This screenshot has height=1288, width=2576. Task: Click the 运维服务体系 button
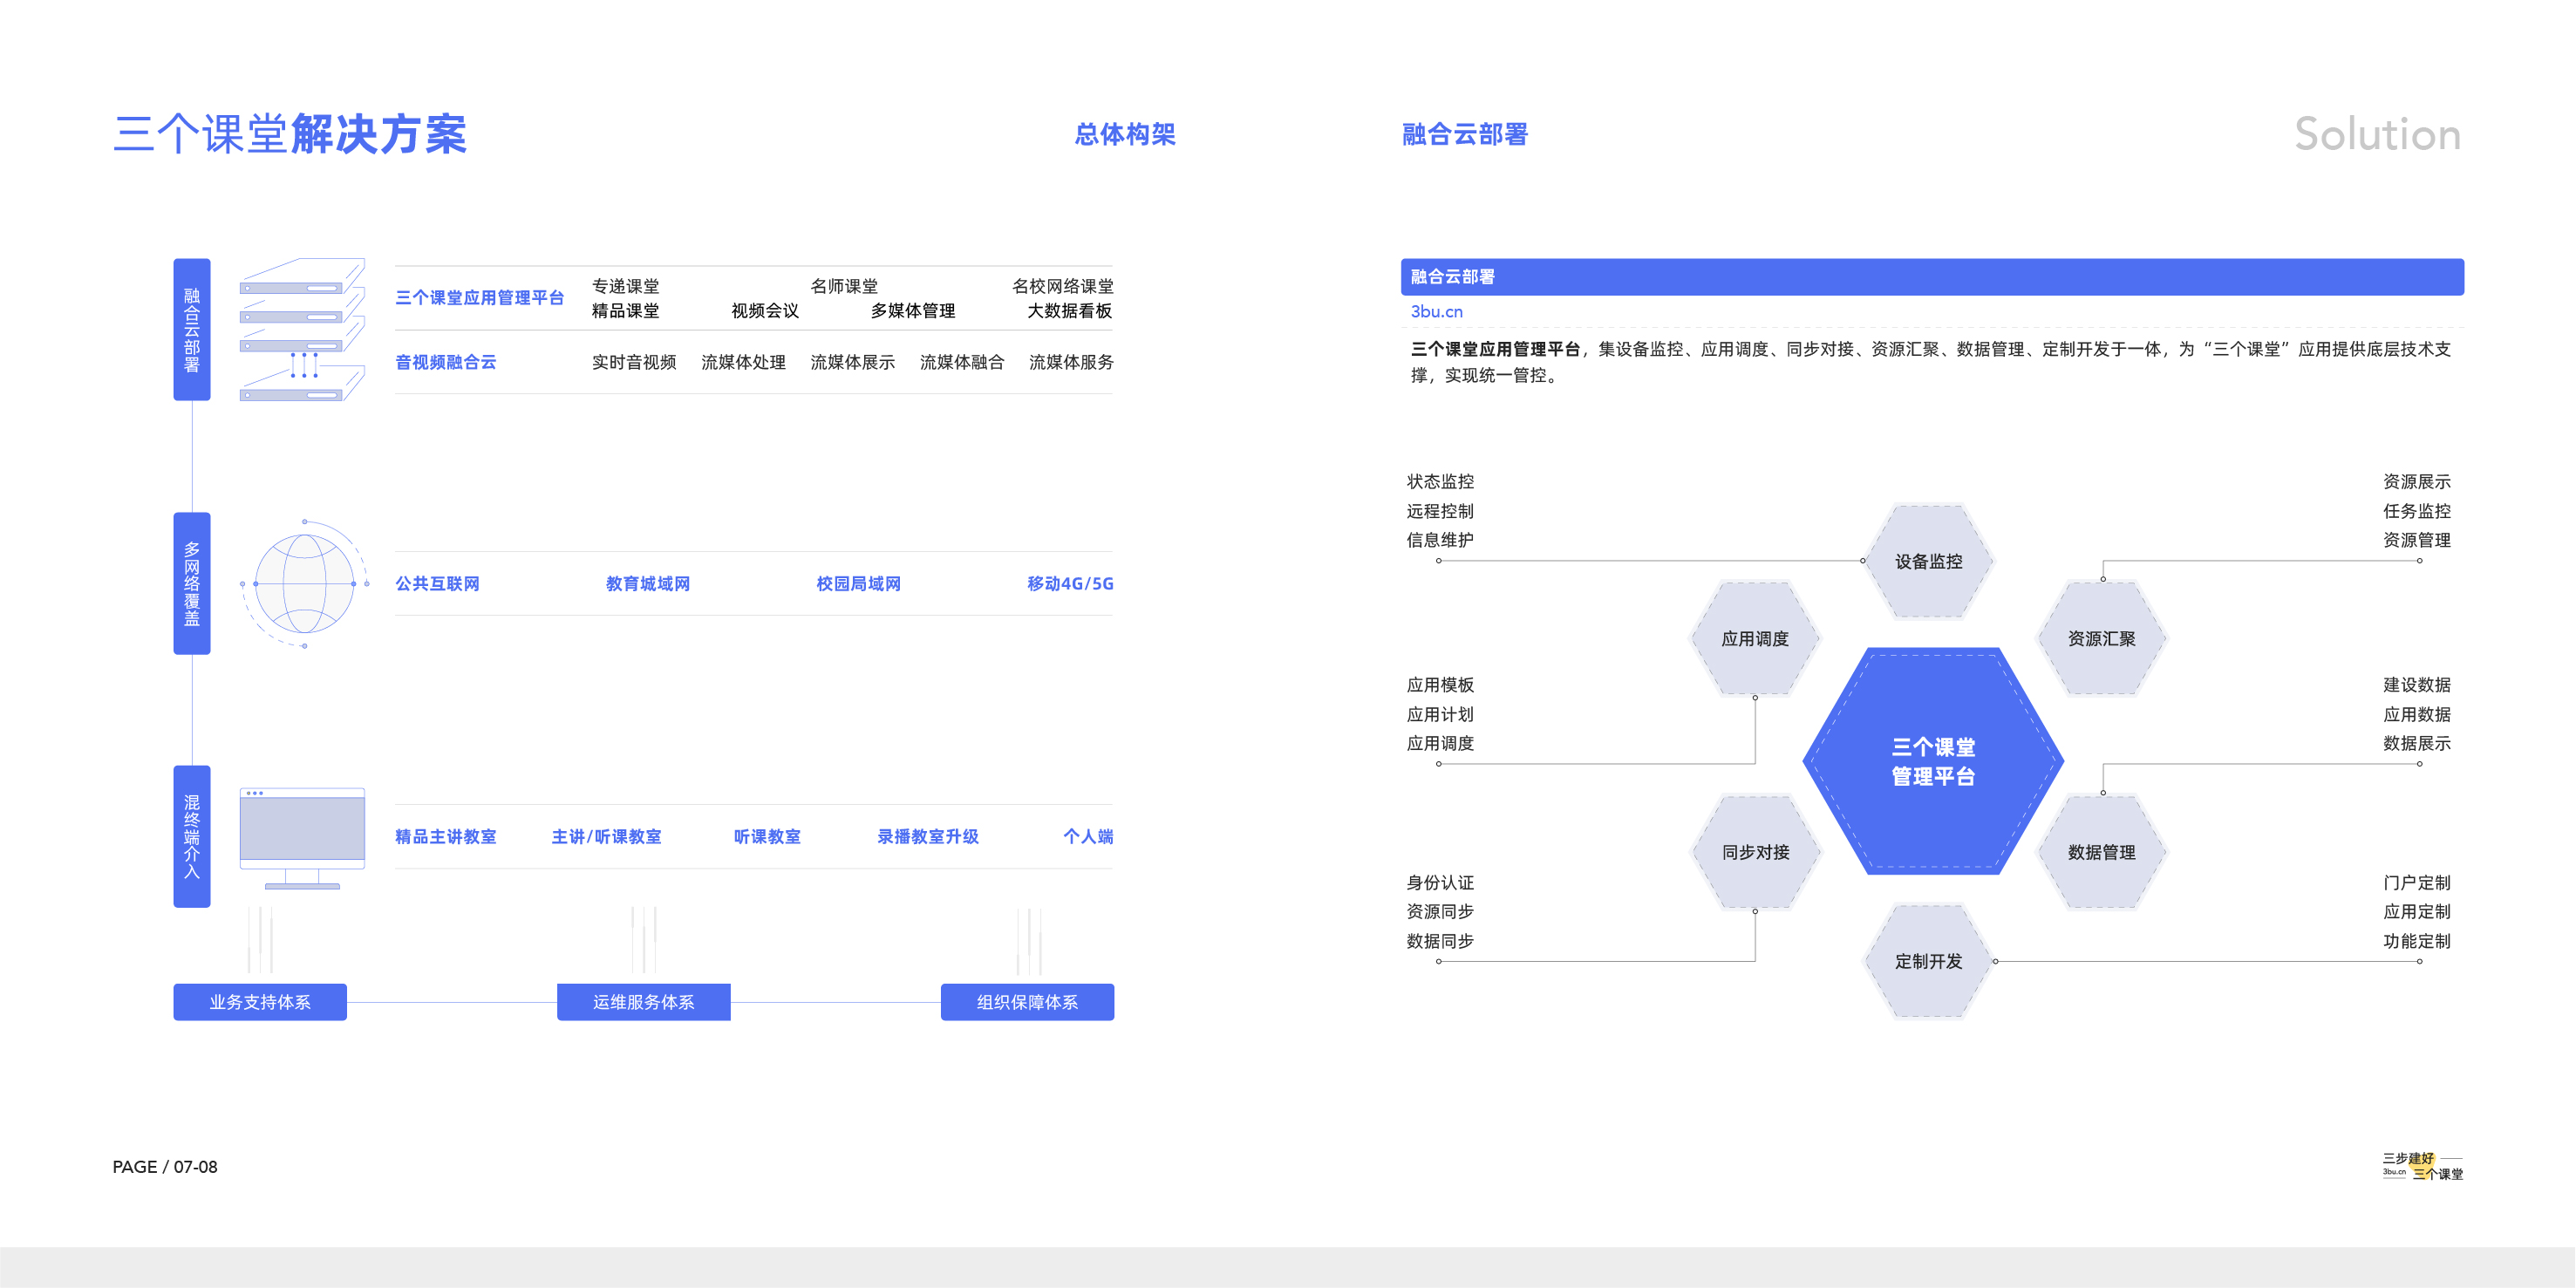pos(643,1002)
